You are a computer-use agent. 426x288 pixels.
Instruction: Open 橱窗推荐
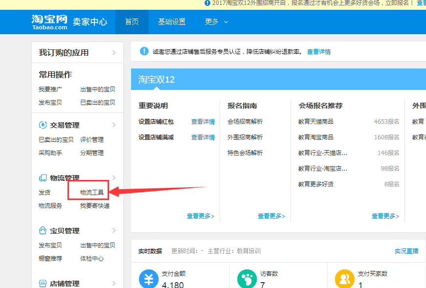click(x=50, y=258)
